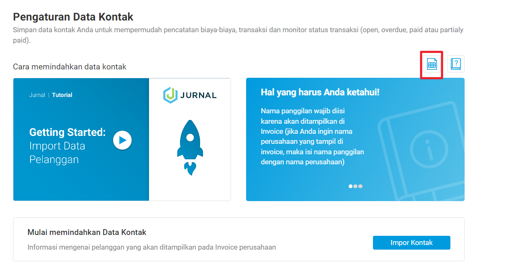This screenshot has width=509, height=268.
Task: Click 'Mulai memindahkan Data Kontak' text
Action: (x=87, y=232)
